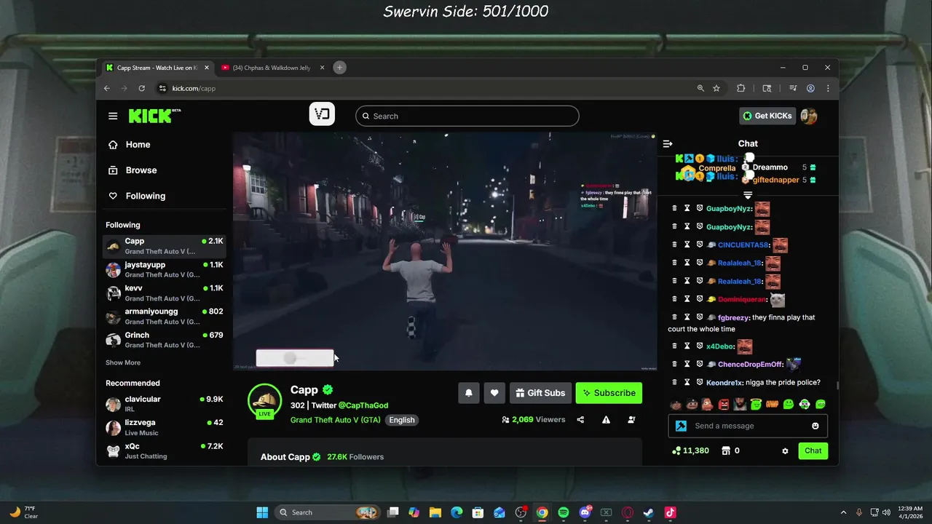The height and width of the screenshot is (524, 932).
Task: Click the Kick search box
Action: tap(467, 116)
